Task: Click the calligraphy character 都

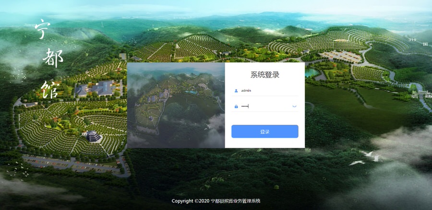Action: tap(53, 58)
